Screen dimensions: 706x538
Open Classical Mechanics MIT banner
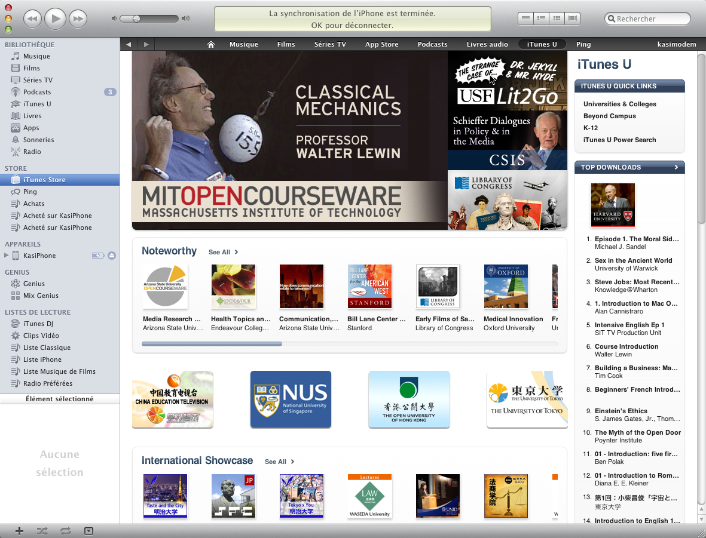(x=289, y=140)
